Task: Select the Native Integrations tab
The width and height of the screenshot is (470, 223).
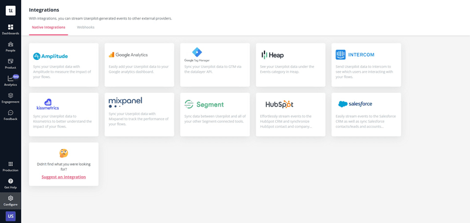Action: pos(49,27)
